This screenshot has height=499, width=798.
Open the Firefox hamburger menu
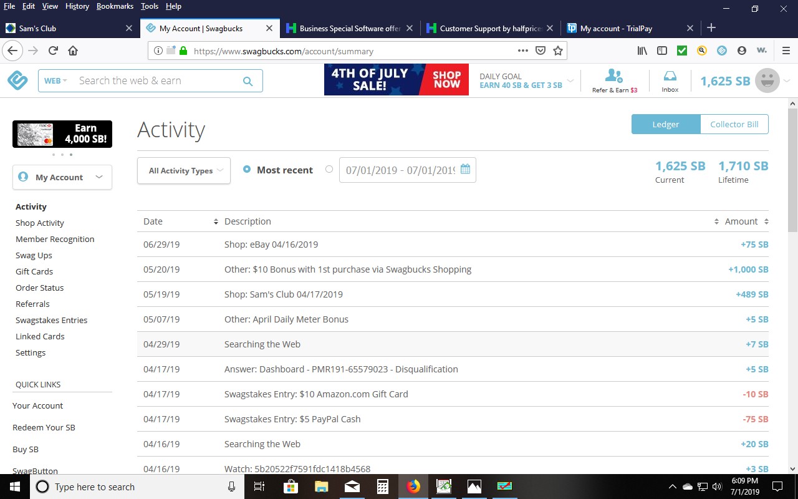[786, 51]
